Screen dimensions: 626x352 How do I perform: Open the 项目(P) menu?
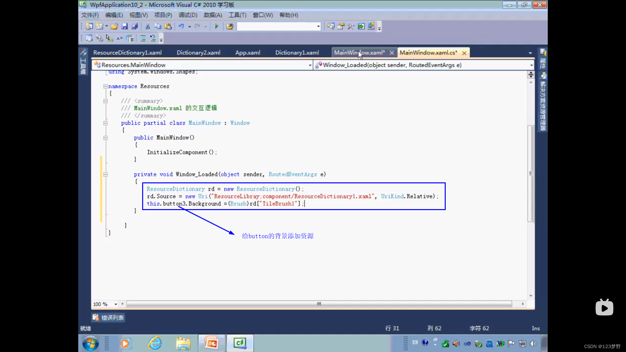[163, 15]
